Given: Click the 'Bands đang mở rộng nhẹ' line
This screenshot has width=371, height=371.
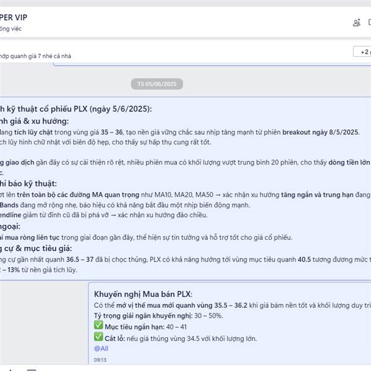Looking at the screenshot, I should pos(125,205).
